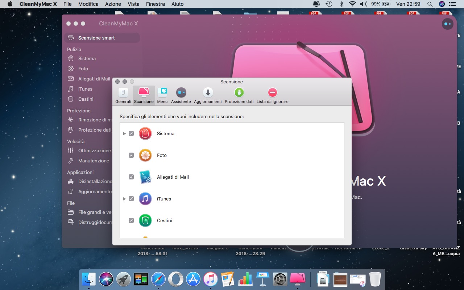Open Cestini module in the sidebar
Screen dimensions: 464x290
point(86,99)
